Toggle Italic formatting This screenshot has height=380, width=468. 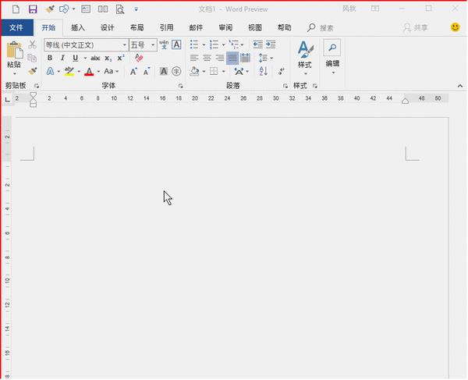point(62,58)
